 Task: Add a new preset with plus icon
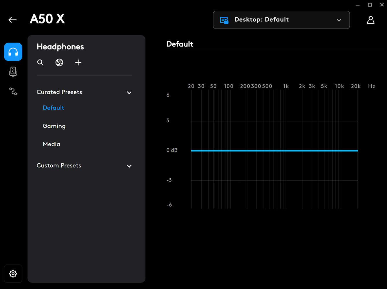tap(78, 62)
